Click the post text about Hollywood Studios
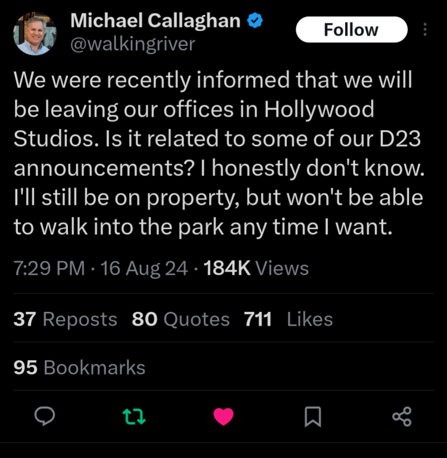The width and height of the screenshot is (447, 458). click(x=215, y=154)
